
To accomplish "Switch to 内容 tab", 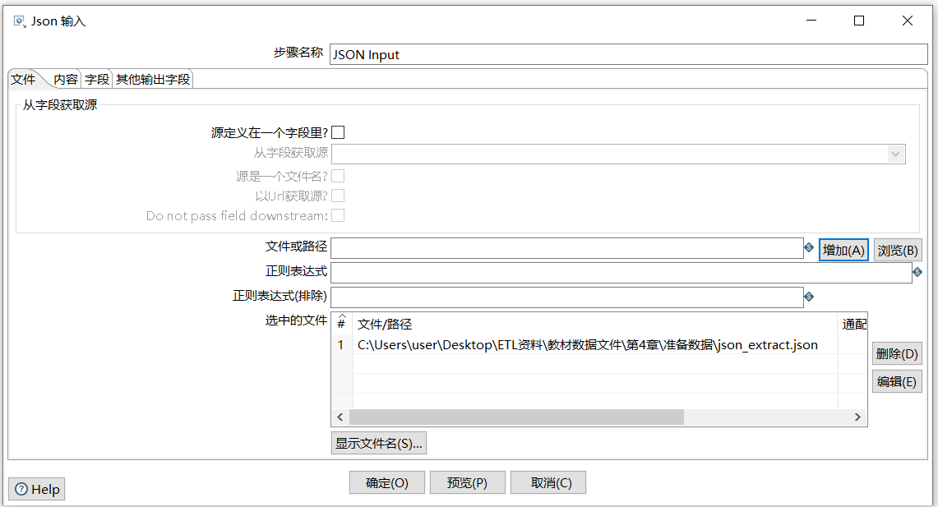I will [65, 79].
